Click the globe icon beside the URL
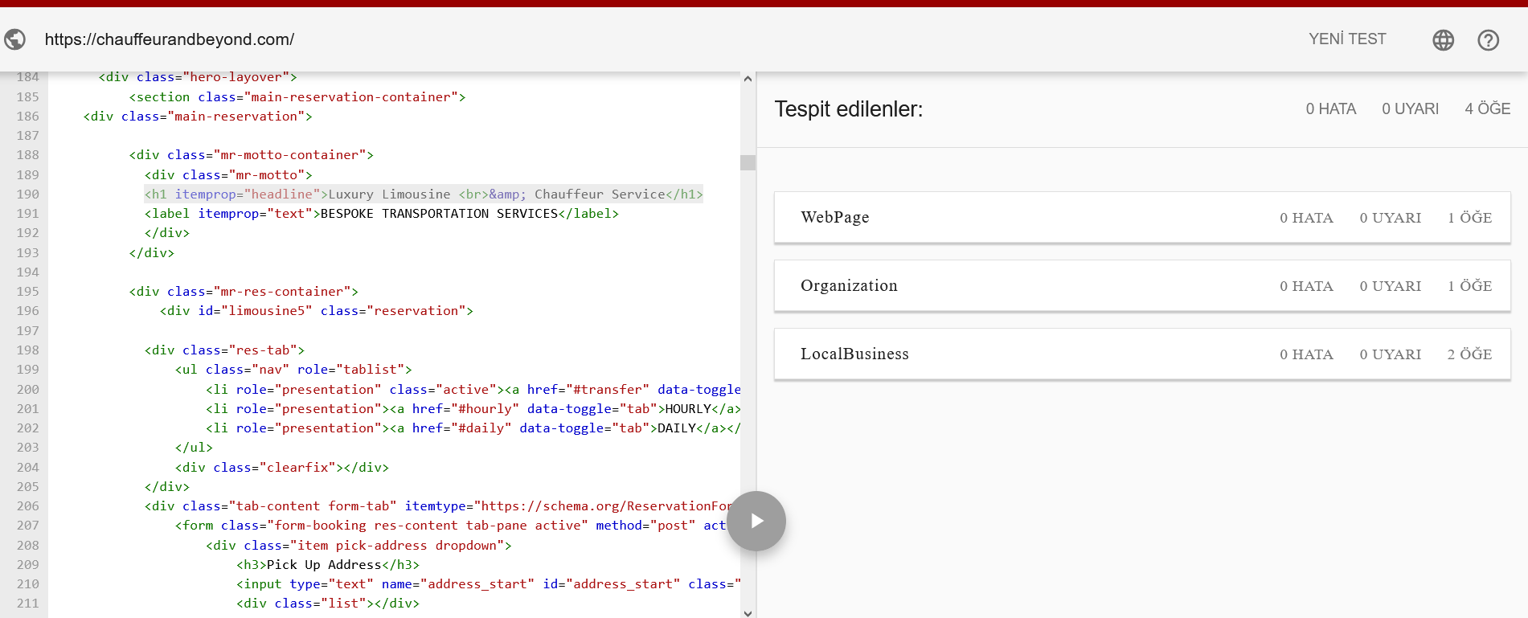 pyautogui.click(x=14, y=39)
